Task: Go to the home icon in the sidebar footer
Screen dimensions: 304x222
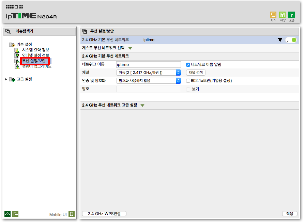Action: pyautogui.click(x=7, y=214)
